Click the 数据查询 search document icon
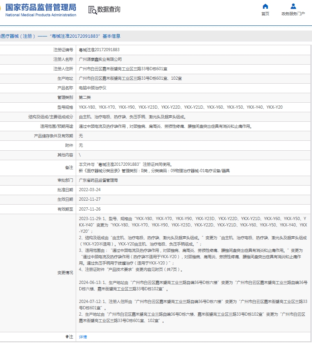 click(x=92, y=10)
